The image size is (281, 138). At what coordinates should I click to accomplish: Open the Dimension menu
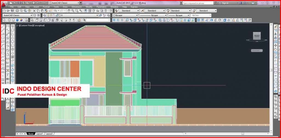(x=77, y=7)
